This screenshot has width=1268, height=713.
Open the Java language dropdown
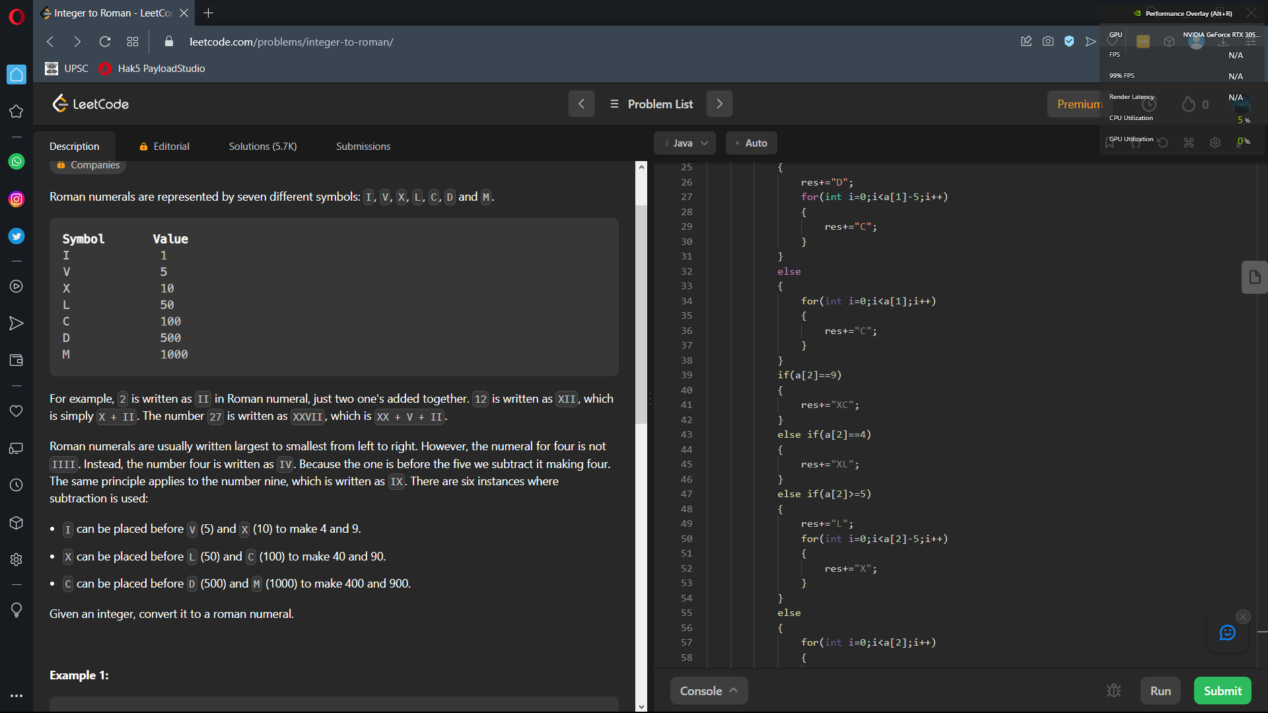pyautogui.click(x=685, y=143)
